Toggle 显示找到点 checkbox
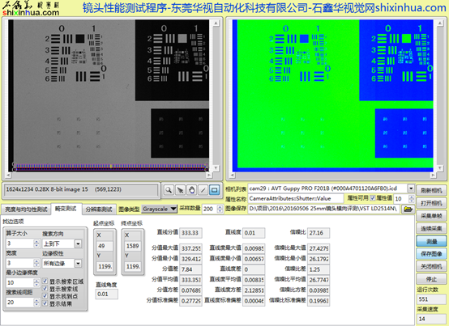Viewport: 449px width, 326px height. pyautogui.click(x=45, y=296)
